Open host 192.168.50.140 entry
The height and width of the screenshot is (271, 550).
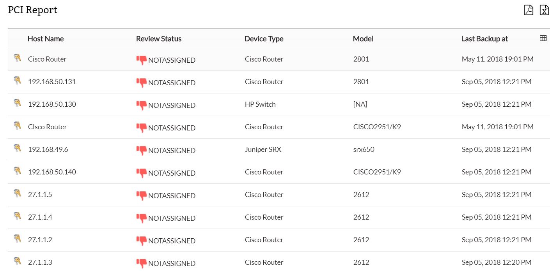click(x=52, y=172)
